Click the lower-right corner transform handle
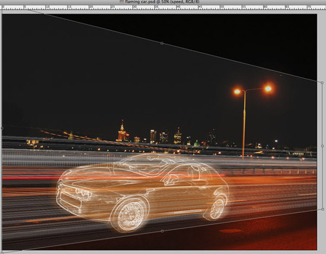The image size is (326, 254). 322,209
